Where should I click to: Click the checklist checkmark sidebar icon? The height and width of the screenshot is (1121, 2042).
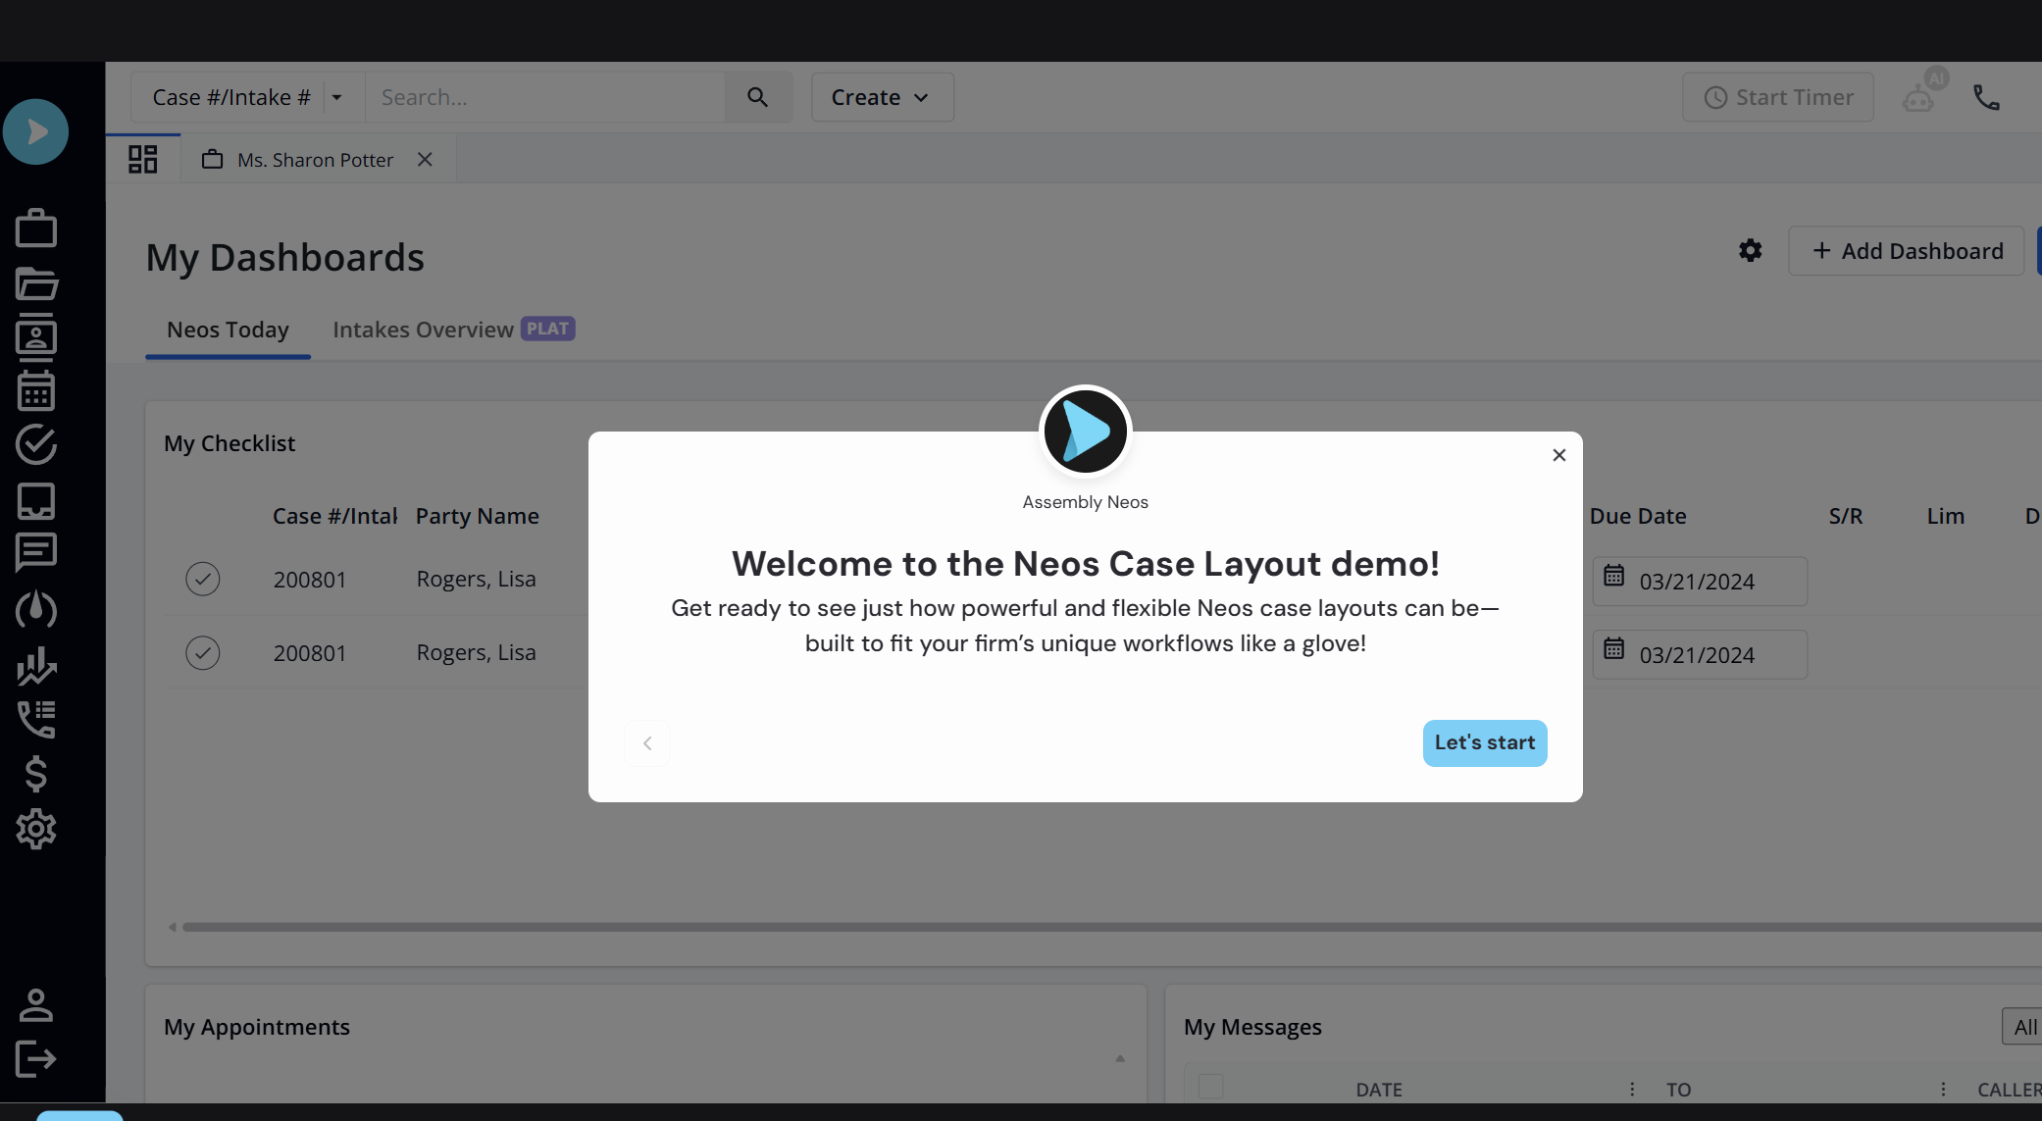(36, 444)
